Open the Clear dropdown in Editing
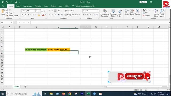The height and width of the screenshot is (96, 171). [x=146, y=16]
